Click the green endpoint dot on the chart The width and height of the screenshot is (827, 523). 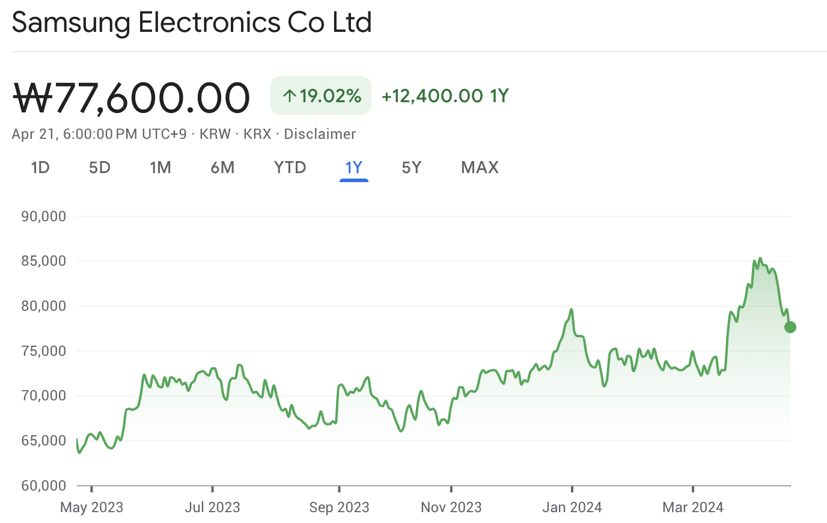click(x=790, y=327)
